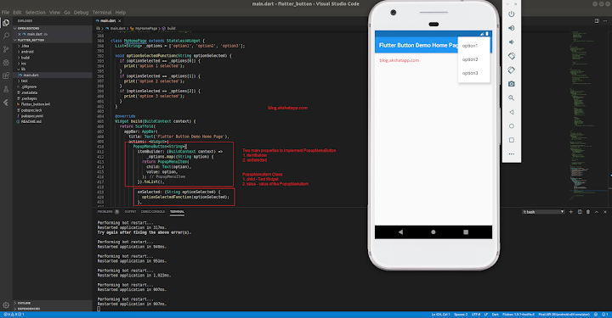Open the File menu
The image size is (612, 318).
point(5,13)
